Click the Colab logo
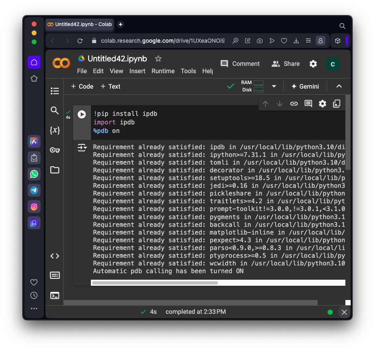This screenshot has height=350, width=375. [x=61, y=63]
